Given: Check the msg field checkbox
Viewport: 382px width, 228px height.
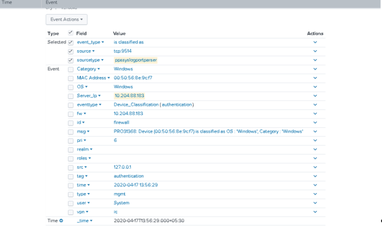Looking at the screenshot, I should point(70,132).
